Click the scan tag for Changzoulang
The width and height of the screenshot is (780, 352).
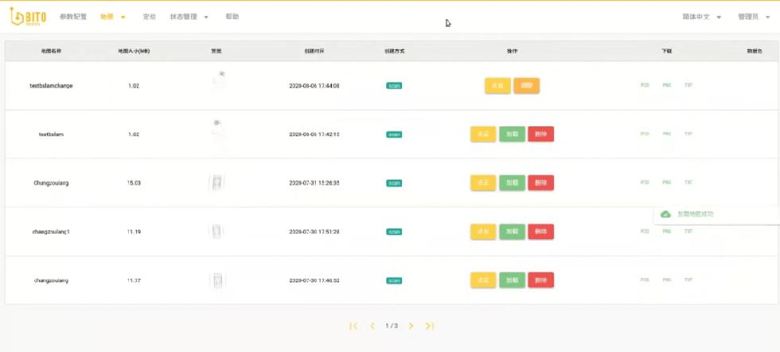pos(394,183)
